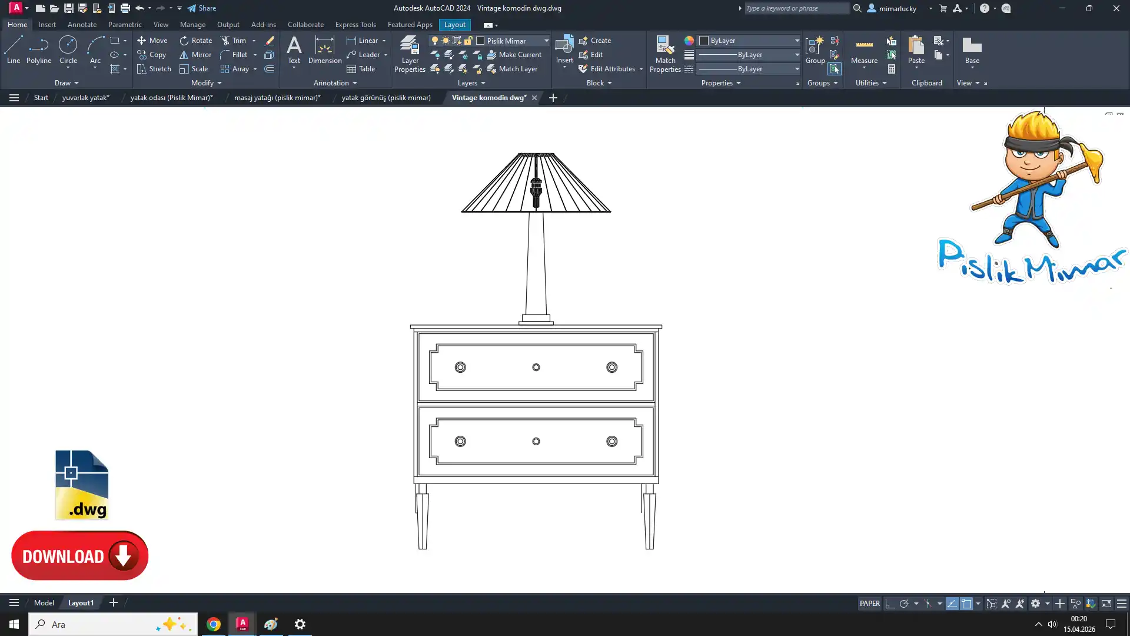This screenshot has height=636, width=1130.
Task: Toggle polar tracking in status bar
Action: click(905, 604)
